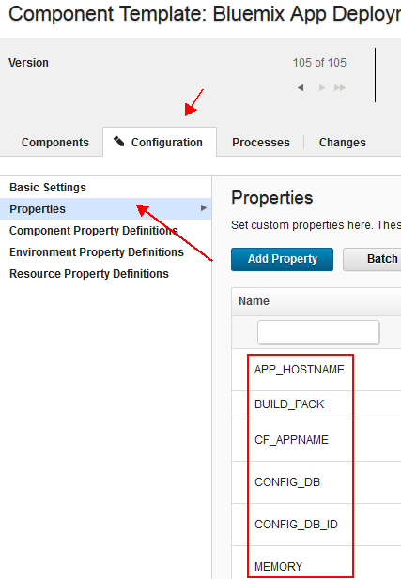
Task: Open Environment Property Definitions
Action: point(97,252)
